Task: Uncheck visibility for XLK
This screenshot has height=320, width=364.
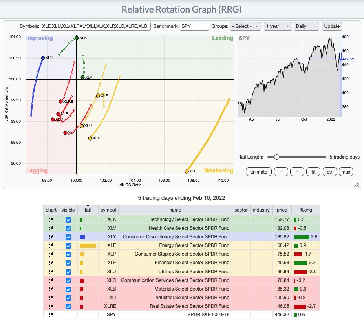Action: point(68,220)
